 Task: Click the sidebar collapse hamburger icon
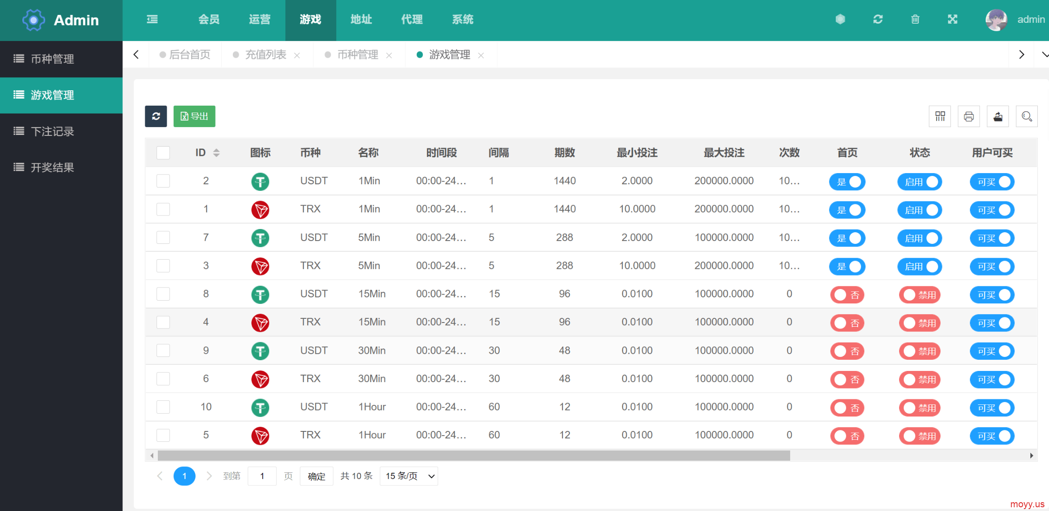pos(152,20)
